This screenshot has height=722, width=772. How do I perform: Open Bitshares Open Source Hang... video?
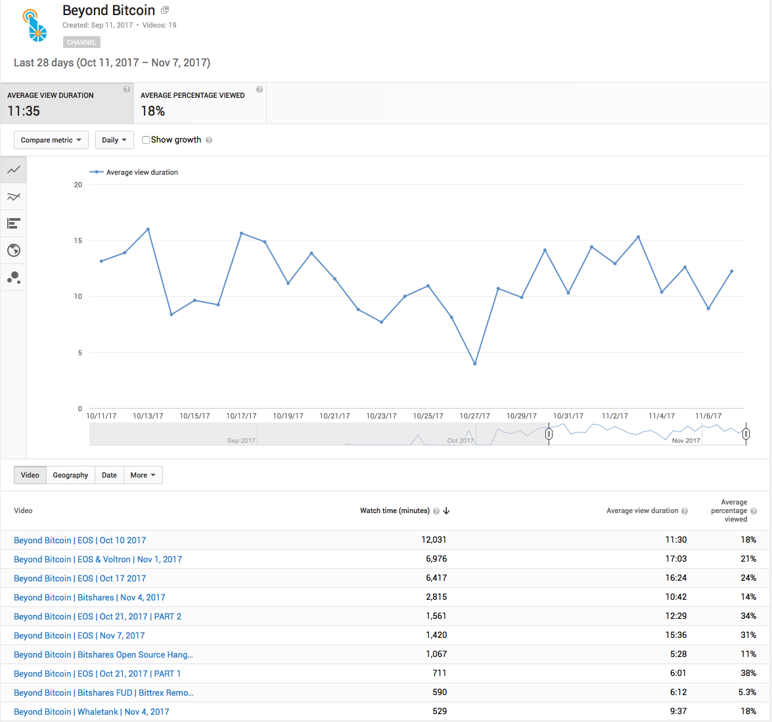103,654
